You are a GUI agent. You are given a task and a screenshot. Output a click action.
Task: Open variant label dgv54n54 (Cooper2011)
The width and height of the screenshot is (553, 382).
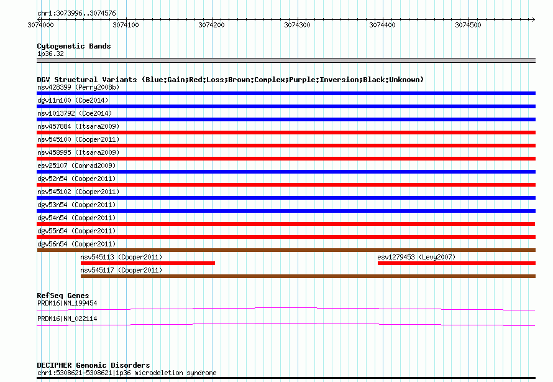76,218
